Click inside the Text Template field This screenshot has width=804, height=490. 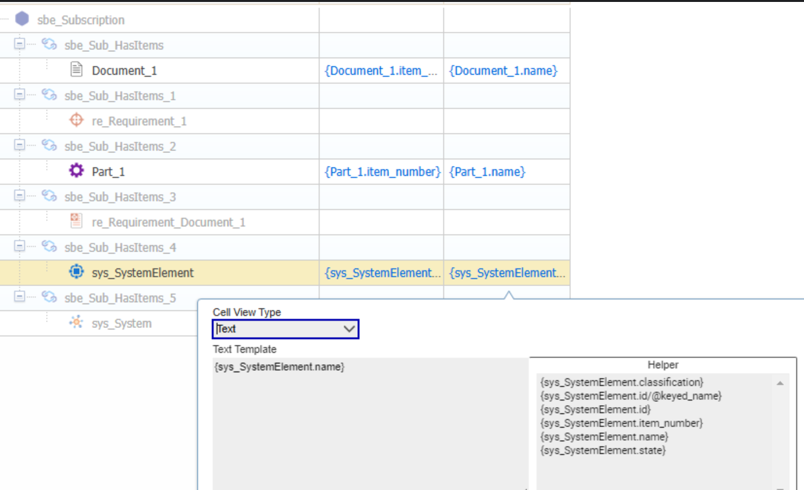[x=370, y=421]
